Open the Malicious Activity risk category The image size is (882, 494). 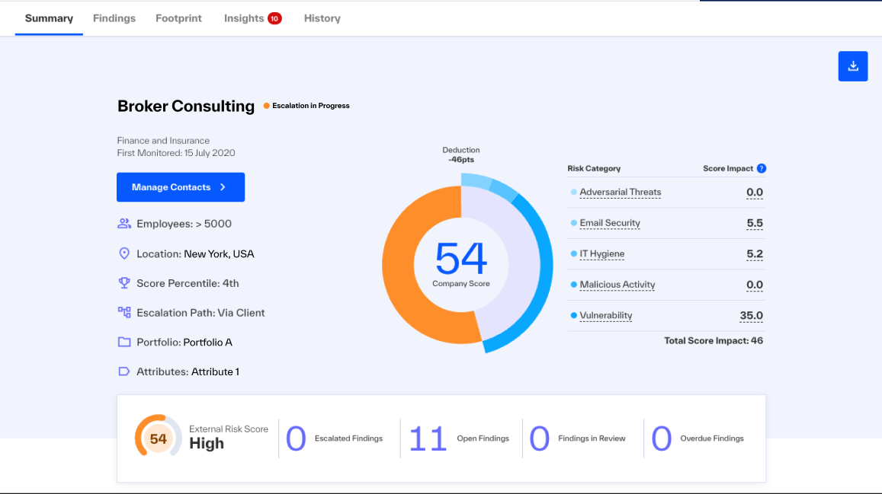(617, 285)
